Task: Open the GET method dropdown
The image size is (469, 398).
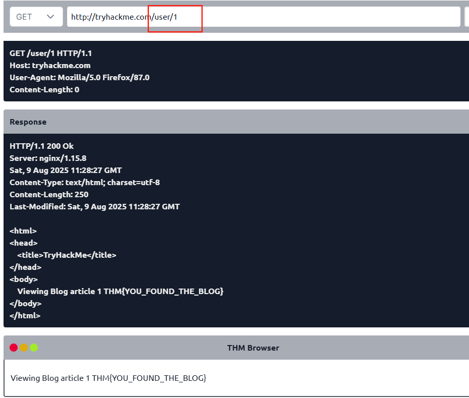Action: click(36, 17)
